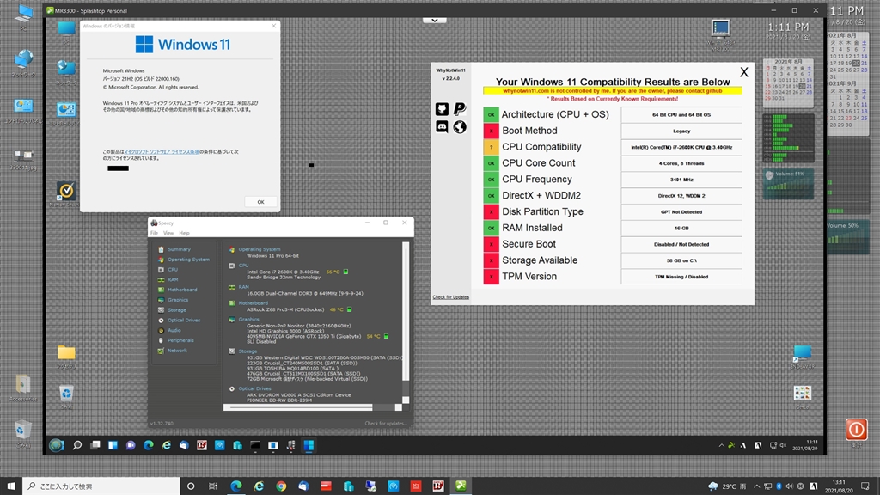Show hidden icons in remote Windows 11 tray
Viewport: 880px width, 495px height.
[x=721, y=445]
